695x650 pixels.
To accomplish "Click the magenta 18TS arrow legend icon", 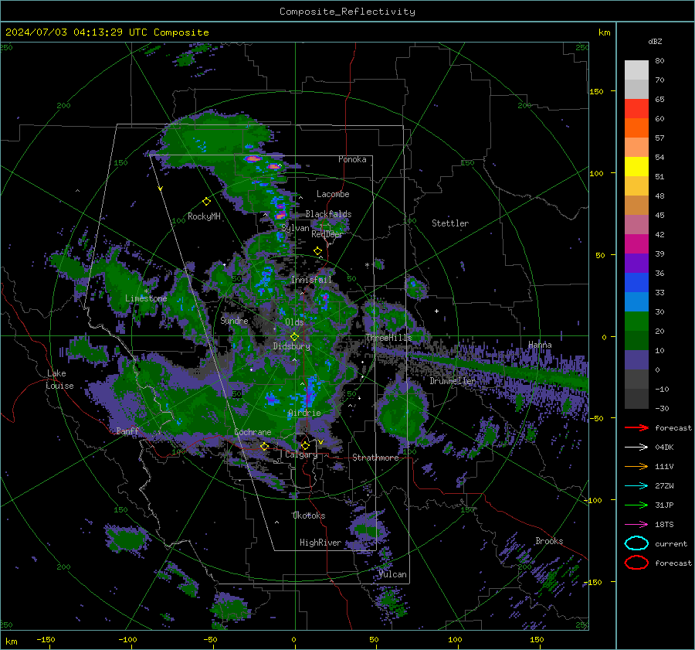I will [x=636, y=525].
